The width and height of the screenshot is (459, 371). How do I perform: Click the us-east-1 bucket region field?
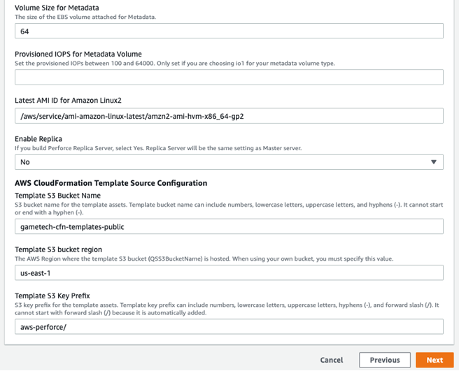pos(229,272)
